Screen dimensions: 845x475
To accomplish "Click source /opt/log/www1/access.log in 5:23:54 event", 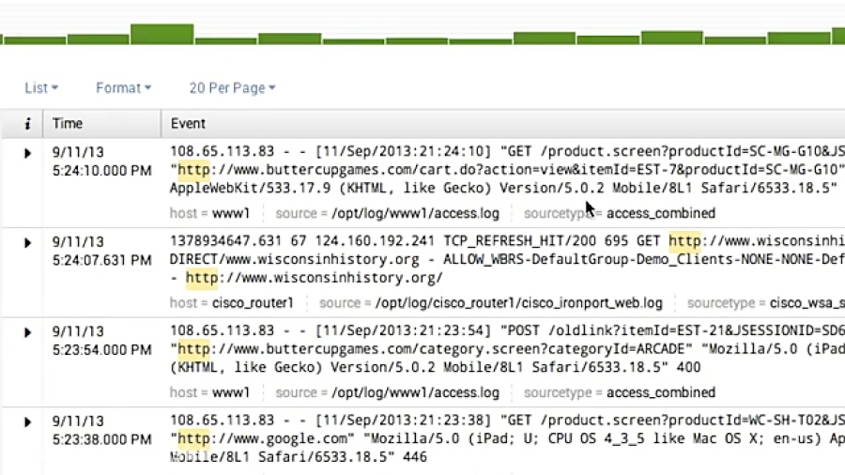I will [416, 392].
